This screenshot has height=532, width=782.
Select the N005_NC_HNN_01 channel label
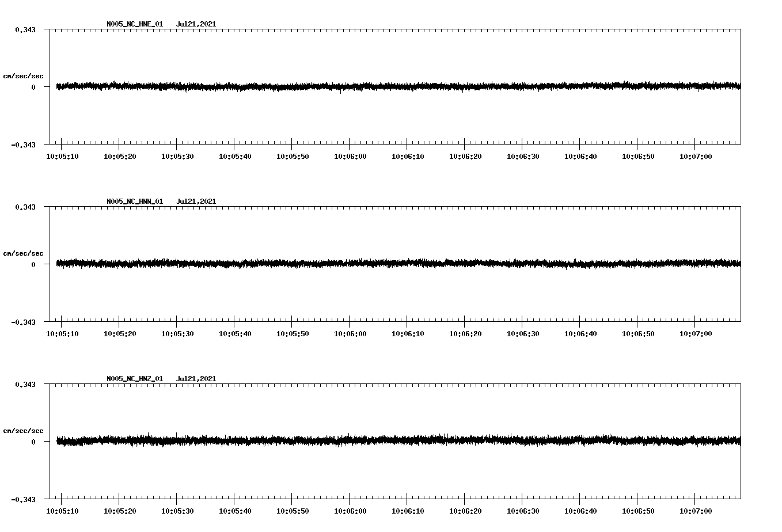[x=134, y=201]
